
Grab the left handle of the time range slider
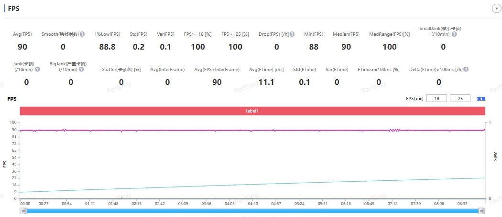23,211
